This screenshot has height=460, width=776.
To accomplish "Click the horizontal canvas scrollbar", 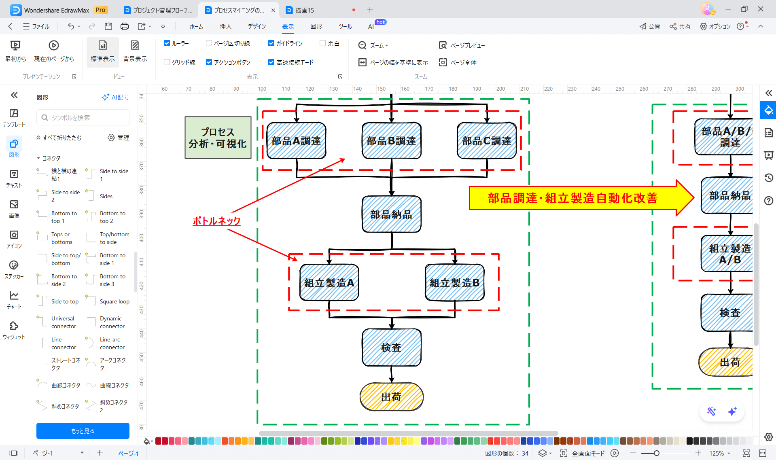I will pyautogui.click(x=409, y=433).
